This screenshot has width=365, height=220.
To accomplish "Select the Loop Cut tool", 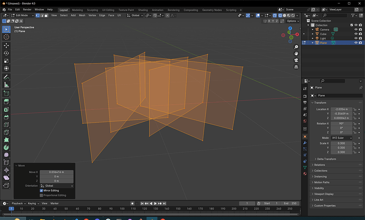I will 6,125.
